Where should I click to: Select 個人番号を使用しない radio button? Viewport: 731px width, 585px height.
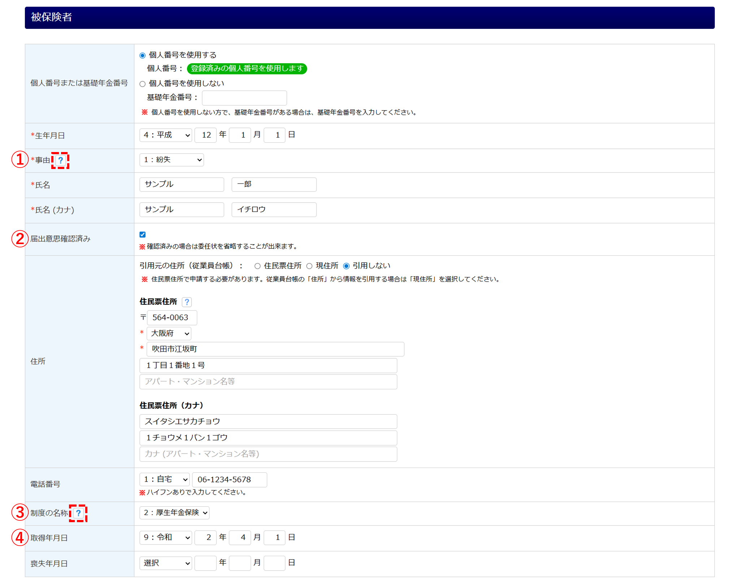143,84
